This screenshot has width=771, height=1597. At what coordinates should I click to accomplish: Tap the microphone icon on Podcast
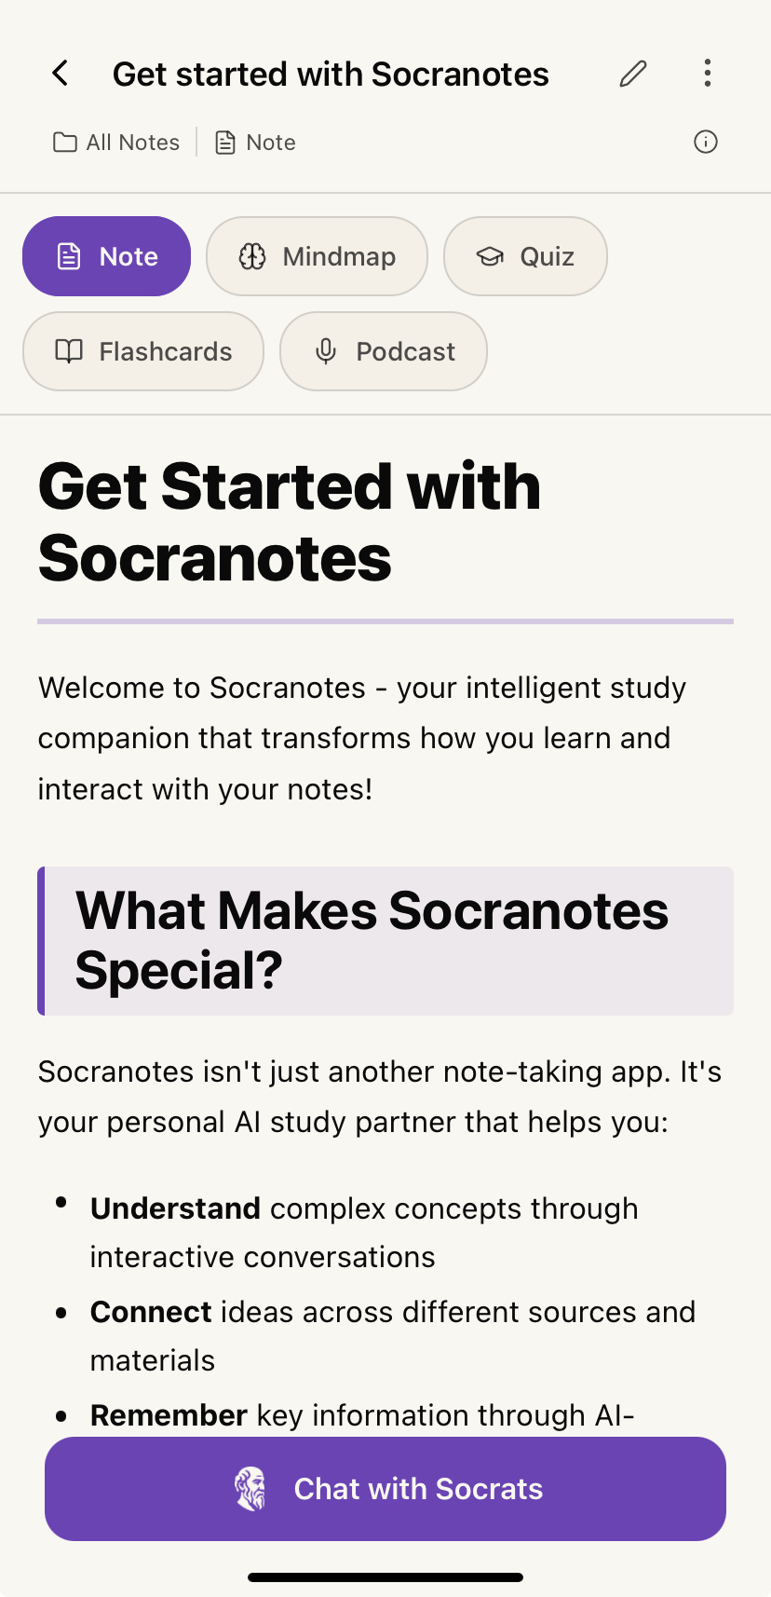(x=326, y=351)
